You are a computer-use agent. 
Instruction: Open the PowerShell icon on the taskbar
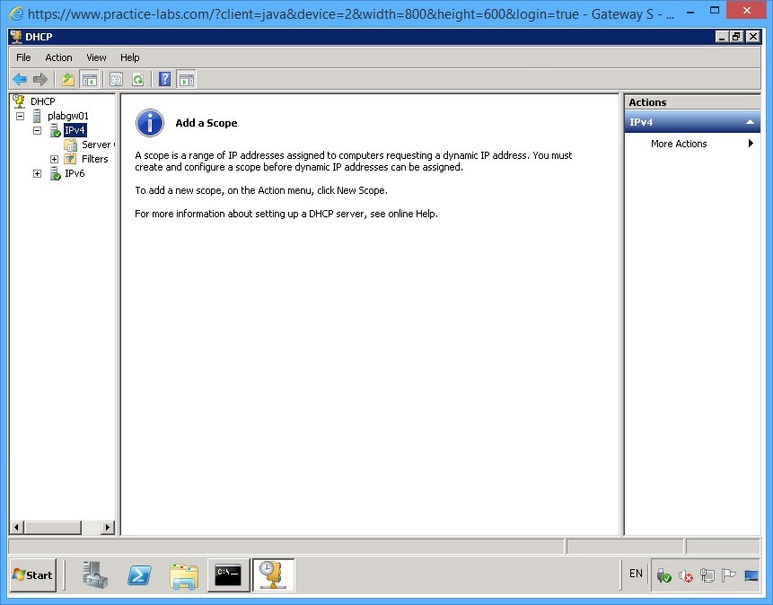139,575
